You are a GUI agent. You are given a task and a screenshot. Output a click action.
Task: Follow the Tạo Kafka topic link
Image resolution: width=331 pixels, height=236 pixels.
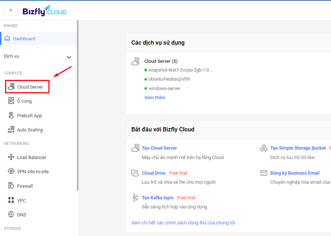[x=158, y=198]
